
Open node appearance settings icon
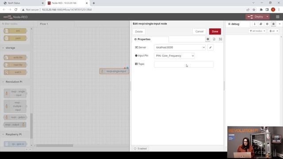[220, 39]
